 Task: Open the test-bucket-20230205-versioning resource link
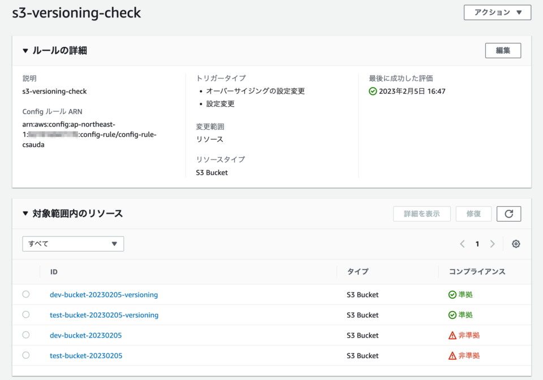pyautogui.click(x=104, y=315)
